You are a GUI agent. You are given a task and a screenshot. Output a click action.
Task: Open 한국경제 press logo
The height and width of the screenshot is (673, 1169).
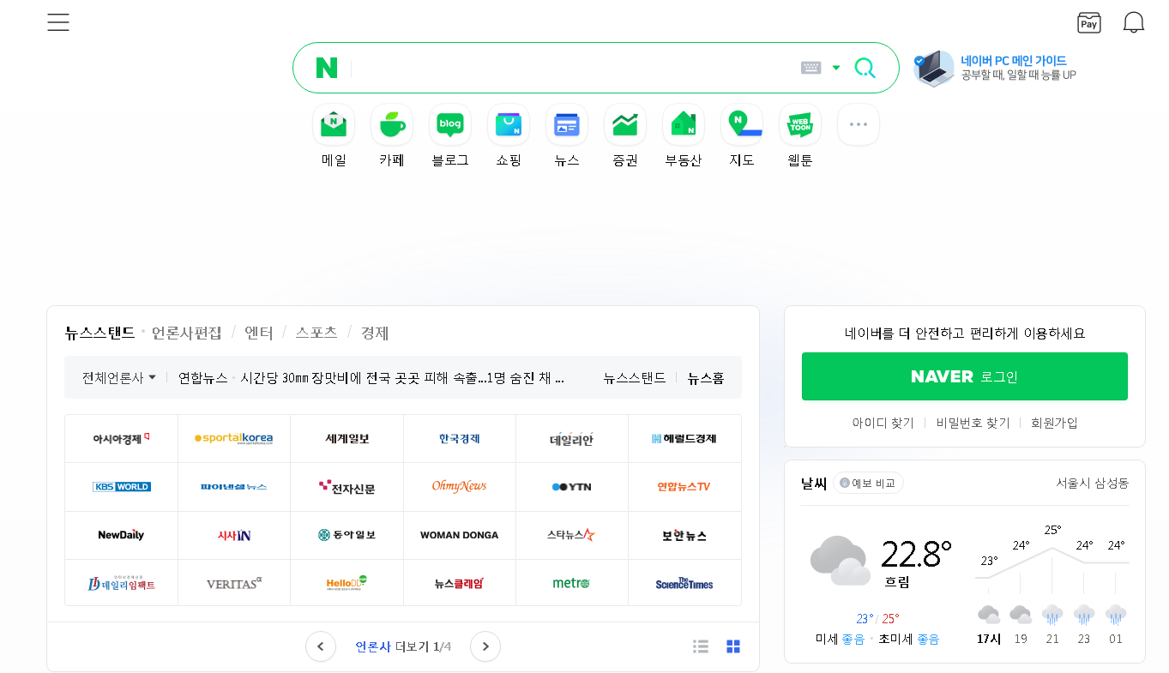(x=460, y=438)
